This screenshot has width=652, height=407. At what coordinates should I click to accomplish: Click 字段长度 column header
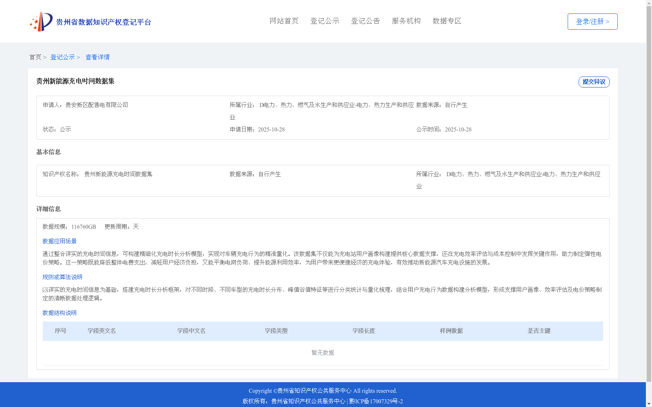tap(364, 331)
